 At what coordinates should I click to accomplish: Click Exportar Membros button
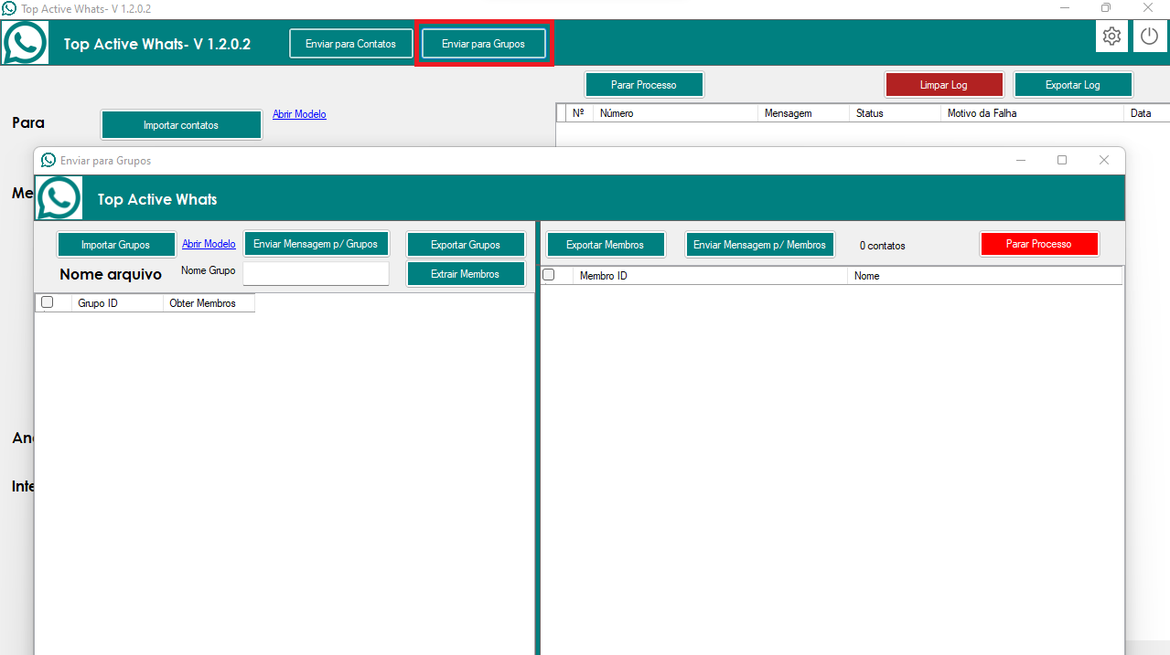[x=606, y=245]
